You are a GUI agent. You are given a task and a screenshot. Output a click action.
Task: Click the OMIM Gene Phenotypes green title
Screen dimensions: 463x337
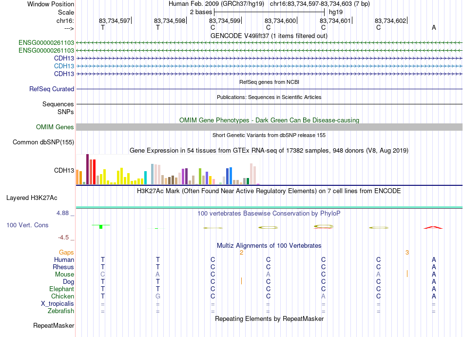point(269,120)
